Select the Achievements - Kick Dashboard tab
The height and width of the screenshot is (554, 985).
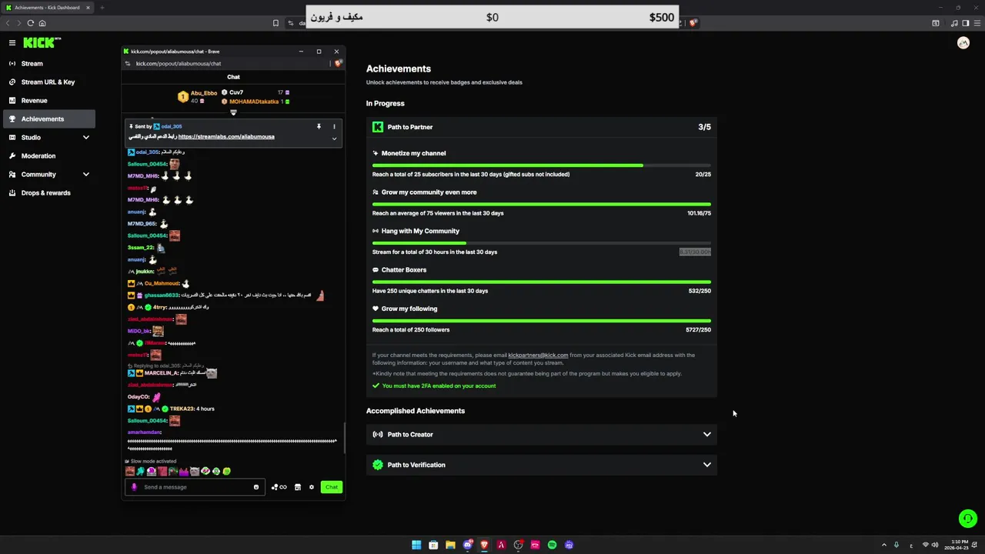pos(47,8)
